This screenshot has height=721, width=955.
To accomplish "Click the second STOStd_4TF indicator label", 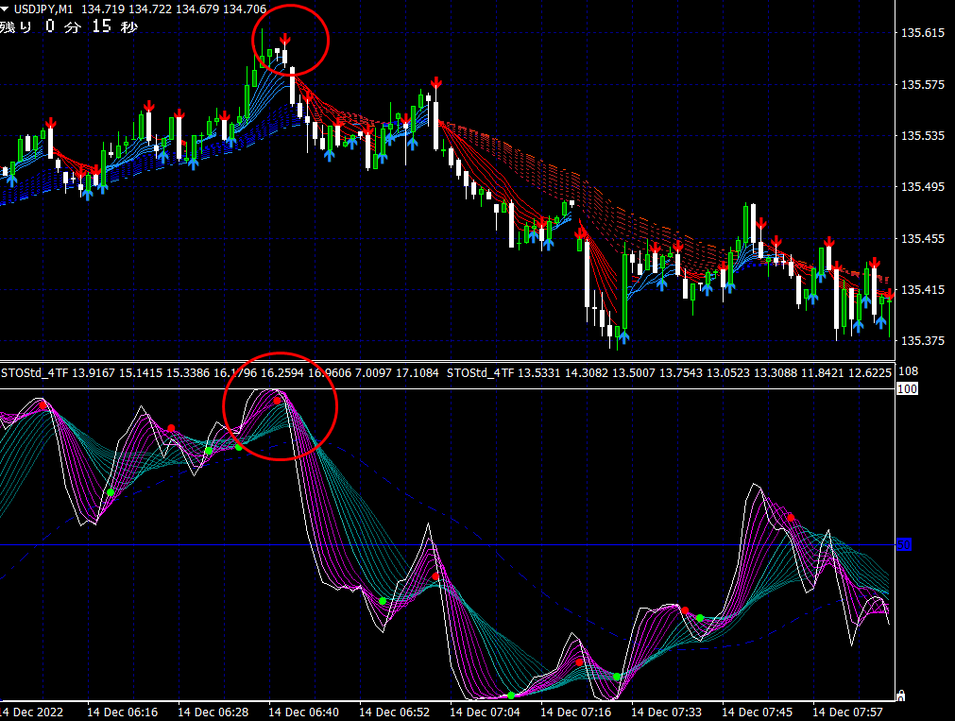I will (x=481, y=372).
